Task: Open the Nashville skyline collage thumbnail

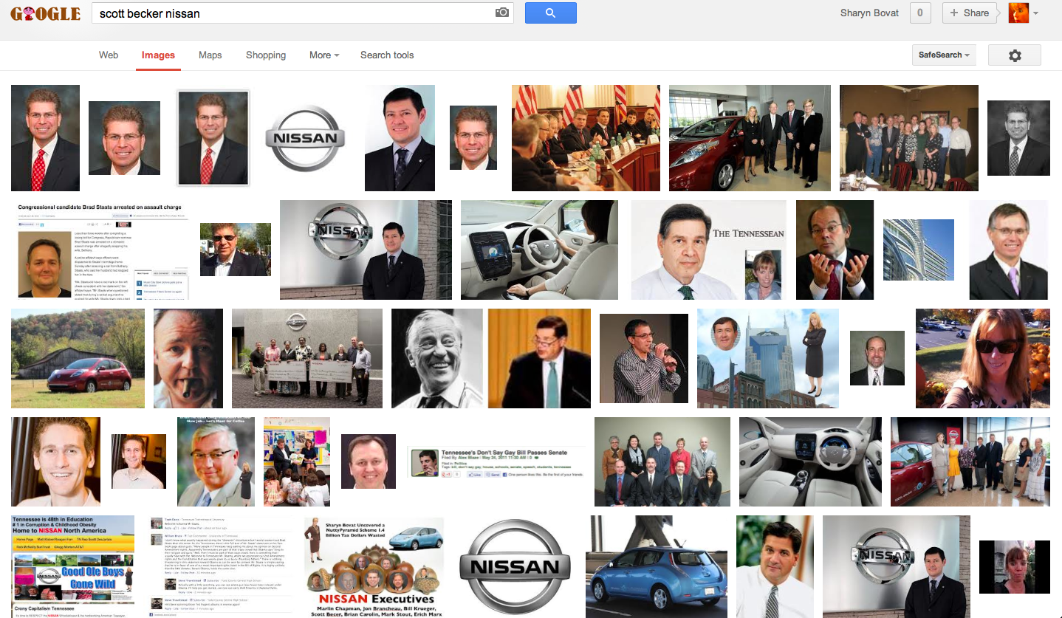Action: pos(768,358)
